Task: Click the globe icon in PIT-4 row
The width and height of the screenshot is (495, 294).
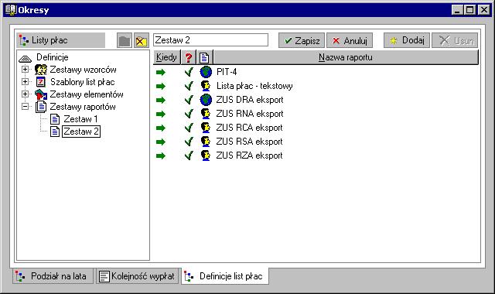Action: tap(206, 72)
